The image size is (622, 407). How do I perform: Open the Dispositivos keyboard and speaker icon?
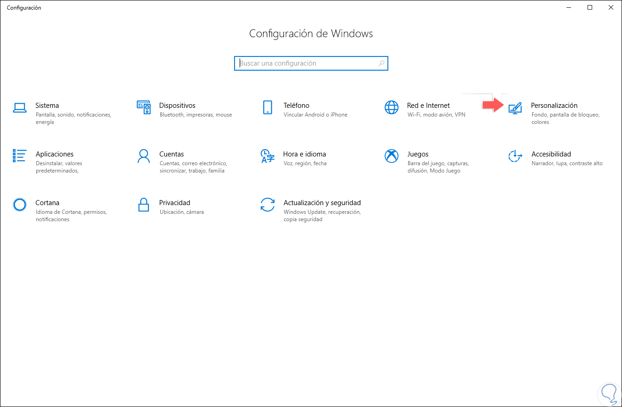pos(144,107)
